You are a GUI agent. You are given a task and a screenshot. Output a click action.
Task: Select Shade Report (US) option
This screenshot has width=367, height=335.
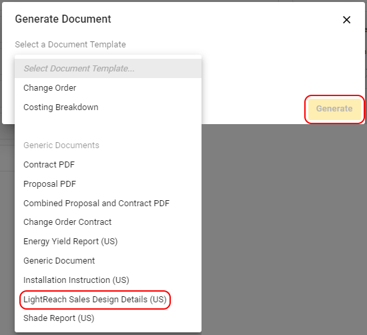coord(108,318)
